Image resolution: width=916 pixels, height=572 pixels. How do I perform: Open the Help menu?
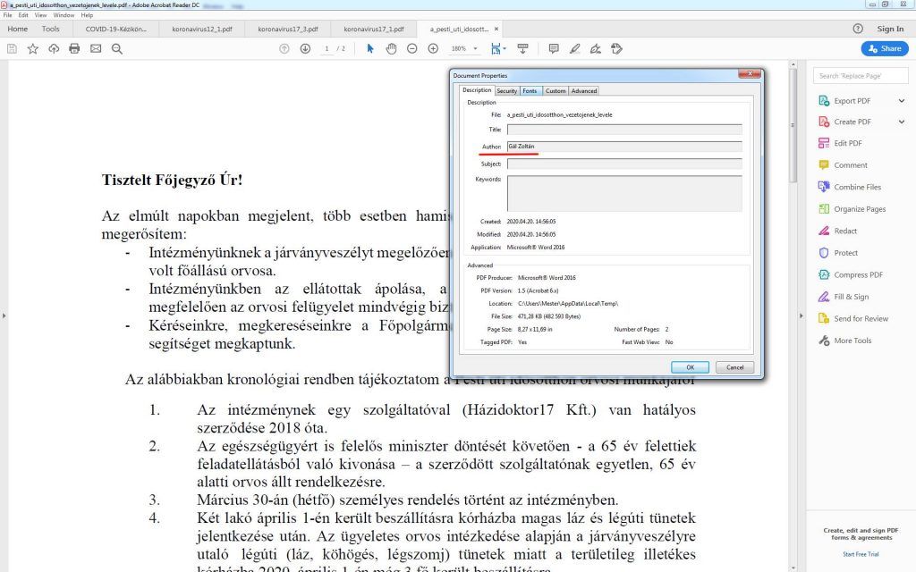pos(87,15)
